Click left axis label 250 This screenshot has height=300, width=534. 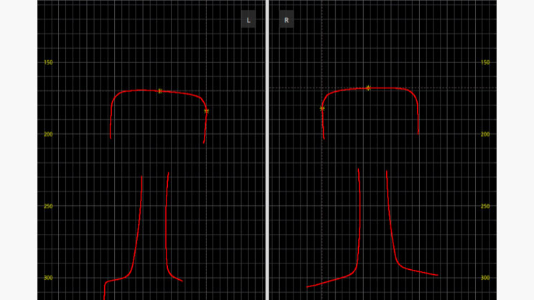click(48, 206)
